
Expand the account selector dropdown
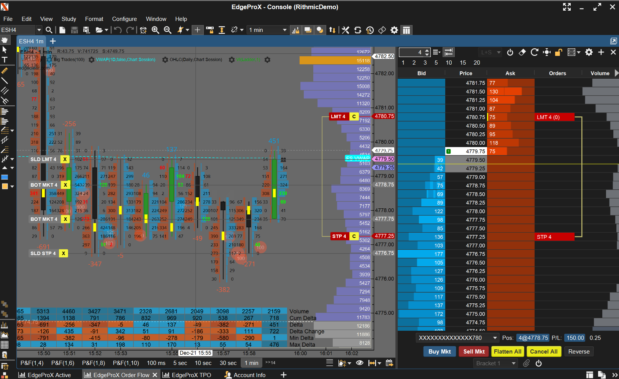[495, 338]
